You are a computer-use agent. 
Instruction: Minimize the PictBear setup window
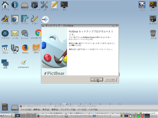click(113, 26)
